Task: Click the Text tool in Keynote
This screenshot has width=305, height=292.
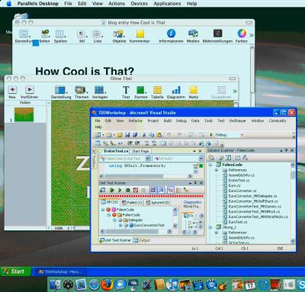Action: click(x=126, y=90)
